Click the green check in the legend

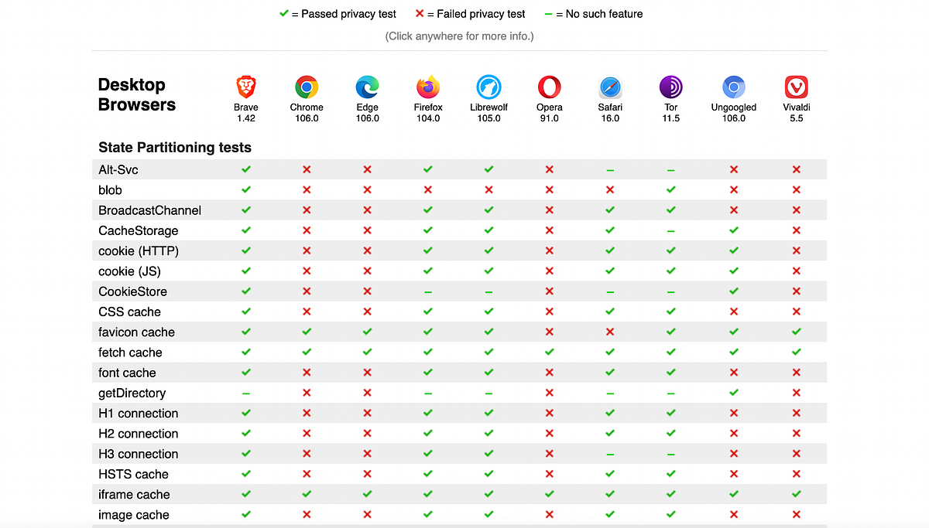(x=284, y=13)
